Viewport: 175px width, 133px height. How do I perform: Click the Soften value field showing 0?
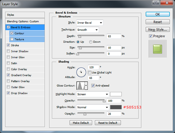pyautogui.click(x=114, y=54)
